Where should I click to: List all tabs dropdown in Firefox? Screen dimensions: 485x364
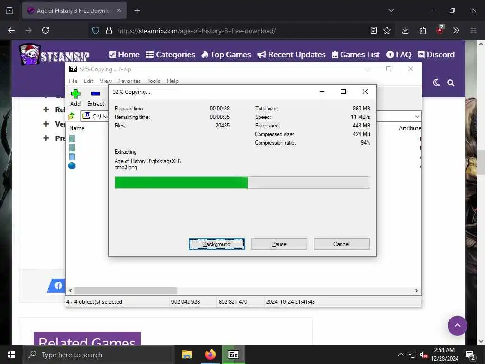point(391,10)
